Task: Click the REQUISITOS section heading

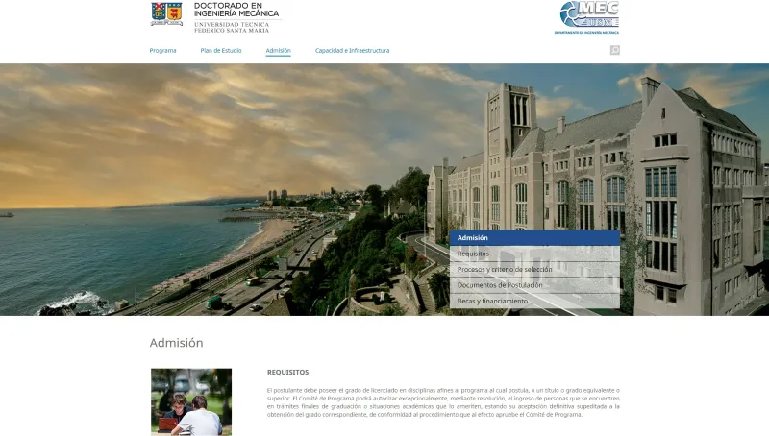Action: tap(287, 373)
